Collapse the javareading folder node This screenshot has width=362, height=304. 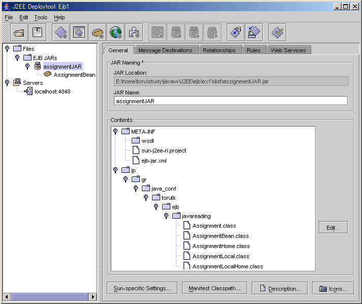166,216
